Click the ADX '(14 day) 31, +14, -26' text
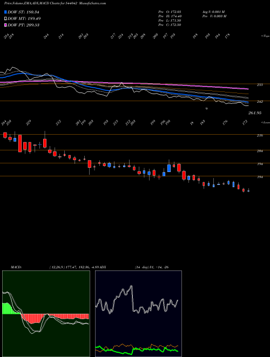Viewport: 270px width, 357px height. coord(151,267)
